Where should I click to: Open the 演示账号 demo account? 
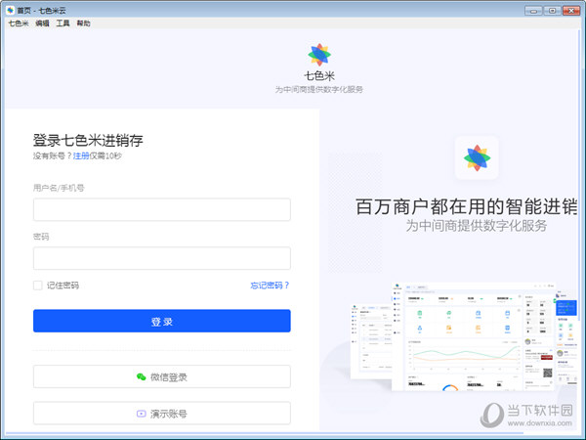point(162,413)
